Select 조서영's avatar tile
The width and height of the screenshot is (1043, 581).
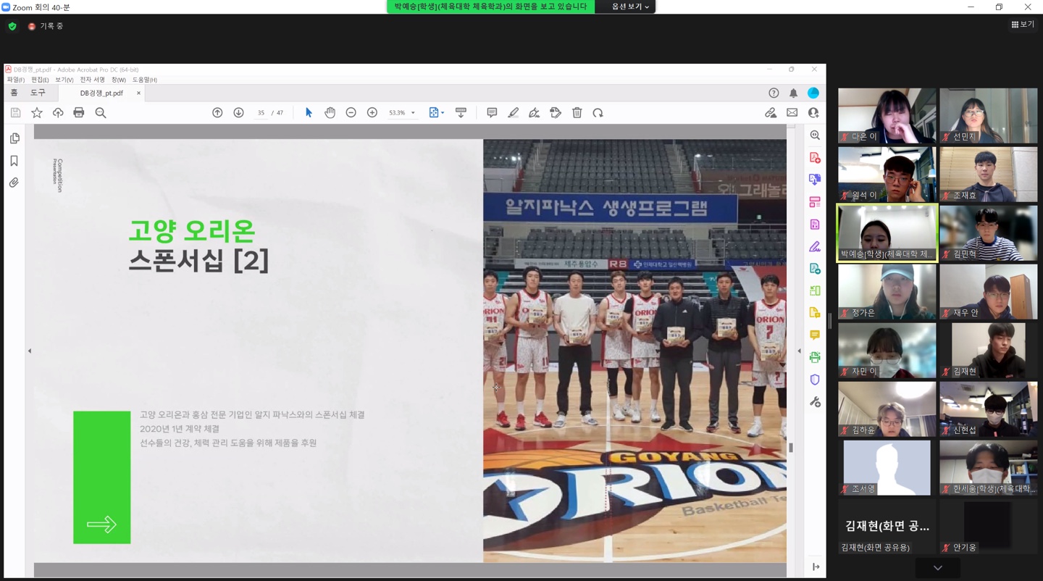click(x=887, y=468)
